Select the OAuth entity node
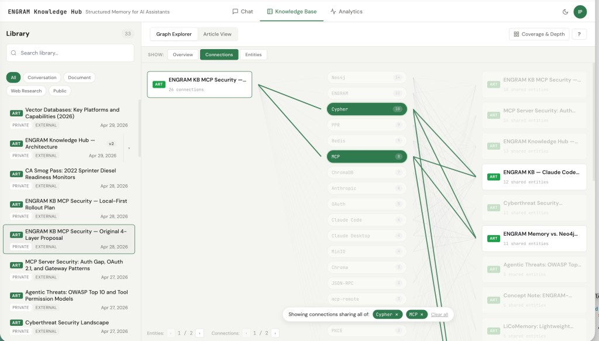 tap(367, 204)
